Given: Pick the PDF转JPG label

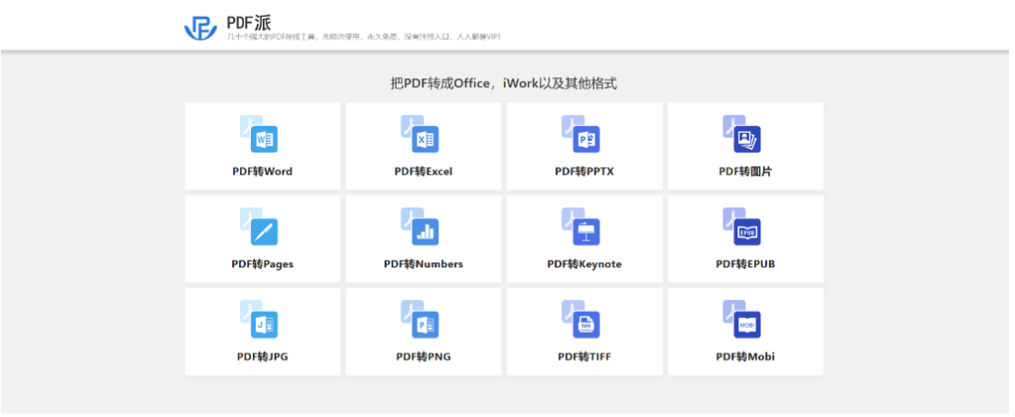Looking at the screenshot, I should (262, 357).
